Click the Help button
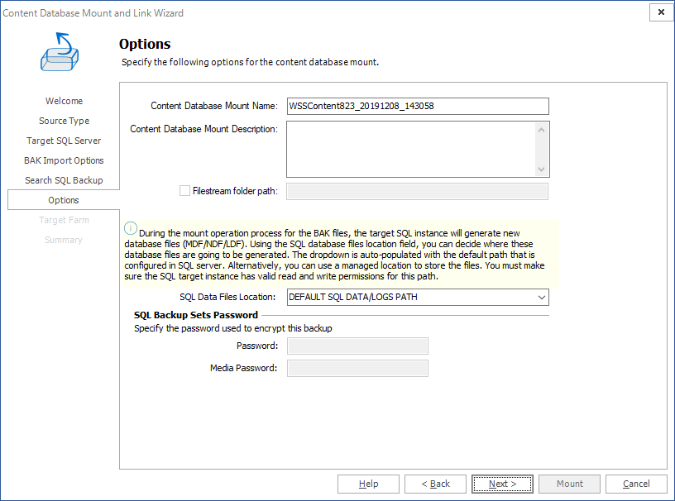This screenshot has width=675, height=501. 368,484
